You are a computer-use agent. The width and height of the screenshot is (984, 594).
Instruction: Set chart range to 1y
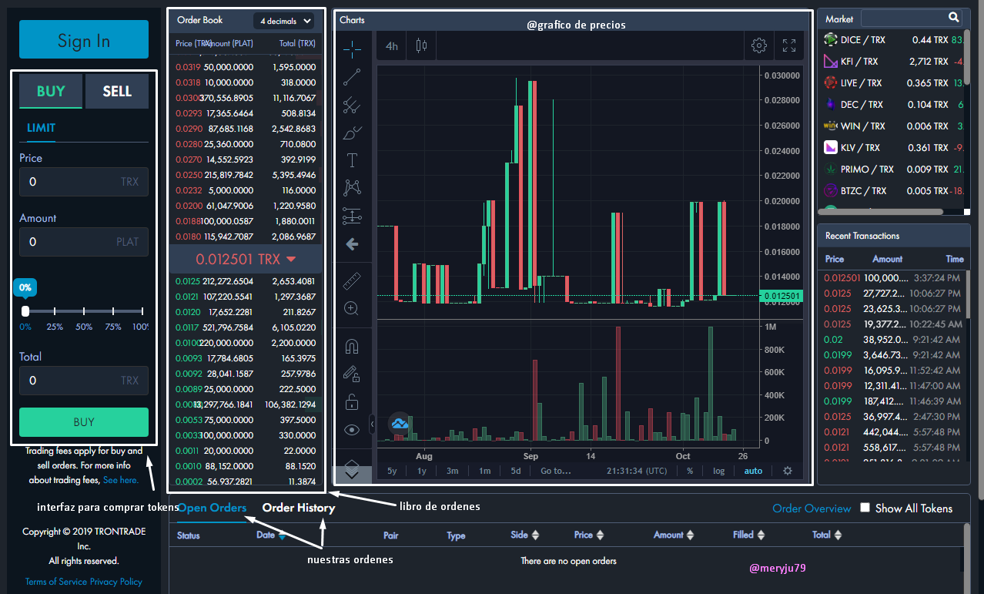coord(421,471)
